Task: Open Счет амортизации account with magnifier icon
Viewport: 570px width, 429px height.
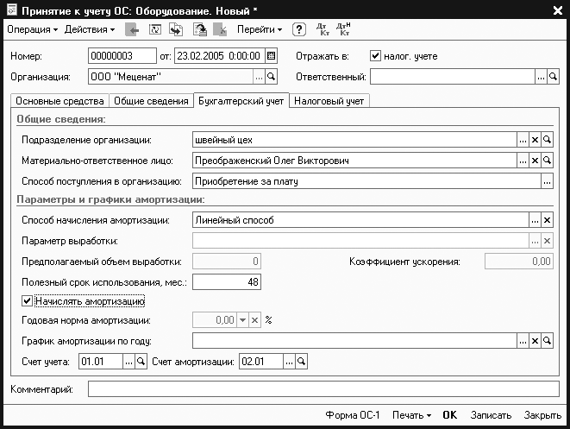Action: point(302,362)
